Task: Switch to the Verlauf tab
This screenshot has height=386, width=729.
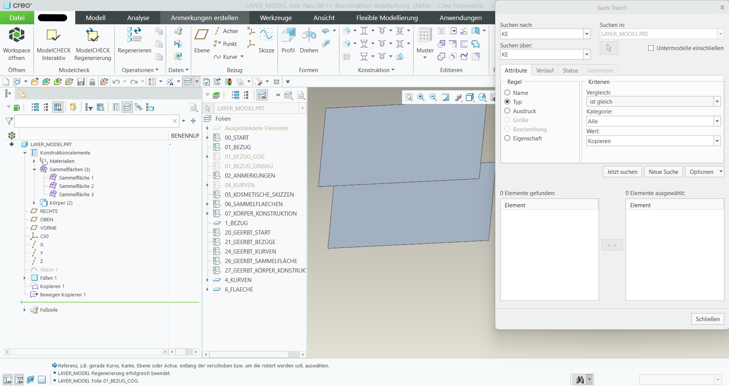Action: tap(545, 71)
